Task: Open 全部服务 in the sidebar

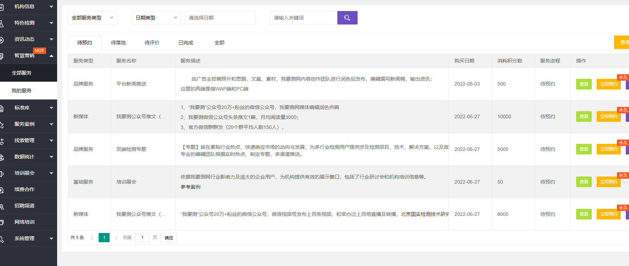Action: pyautogui.click(x=28, y=73)
